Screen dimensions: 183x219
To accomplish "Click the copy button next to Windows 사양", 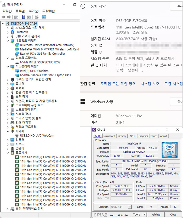I will click(176, 102).
